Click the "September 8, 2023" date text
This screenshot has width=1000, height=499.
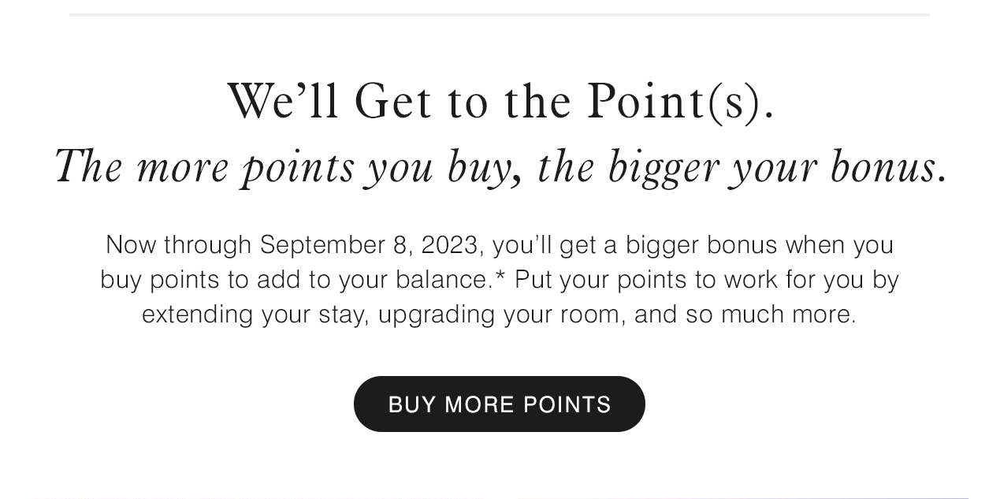[368, 245]
